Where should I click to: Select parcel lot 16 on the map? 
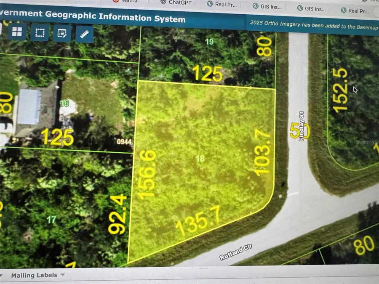(x=64, y=104)
